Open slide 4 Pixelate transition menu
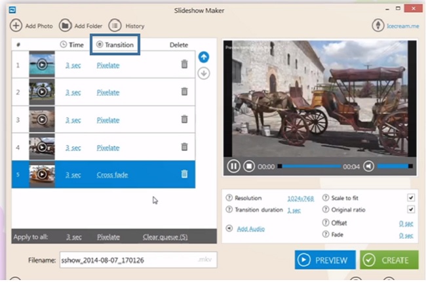Viewport: 426px width, 282px height. pos(108,148)
